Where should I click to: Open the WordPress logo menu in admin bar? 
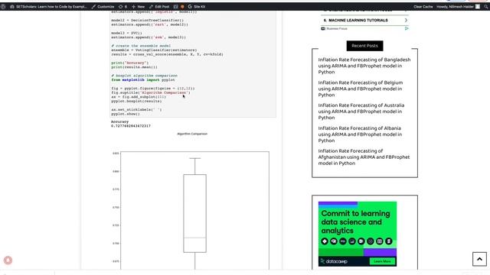pyautogui.click(x=3, y=7)
